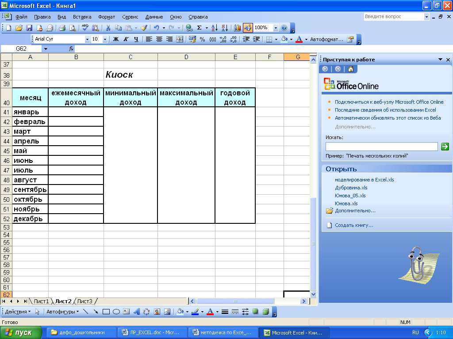453x339 pixels.
Task: Copy selection icon in toolbar
Action: tap(118, 28)
